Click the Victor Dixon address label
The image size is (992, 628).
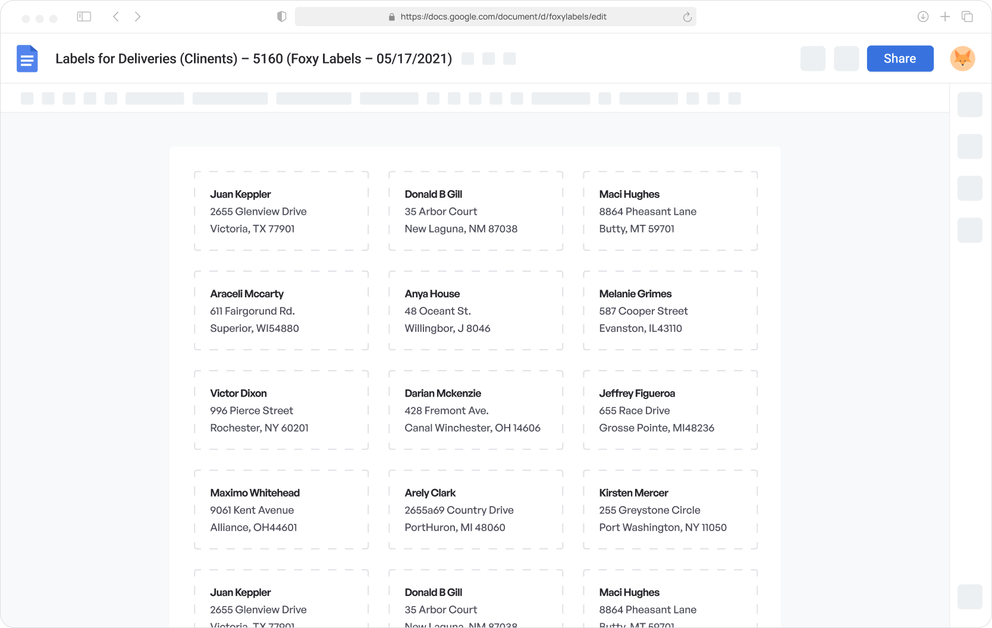click(x=281, y=410)
